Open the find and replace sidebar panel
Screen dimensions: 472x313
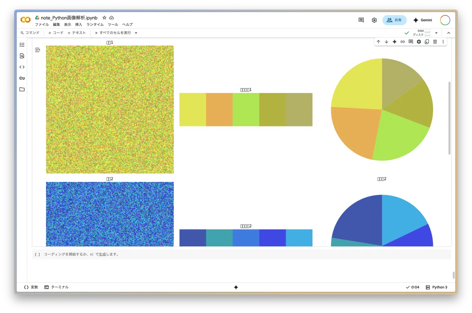[x=22, y=56]
